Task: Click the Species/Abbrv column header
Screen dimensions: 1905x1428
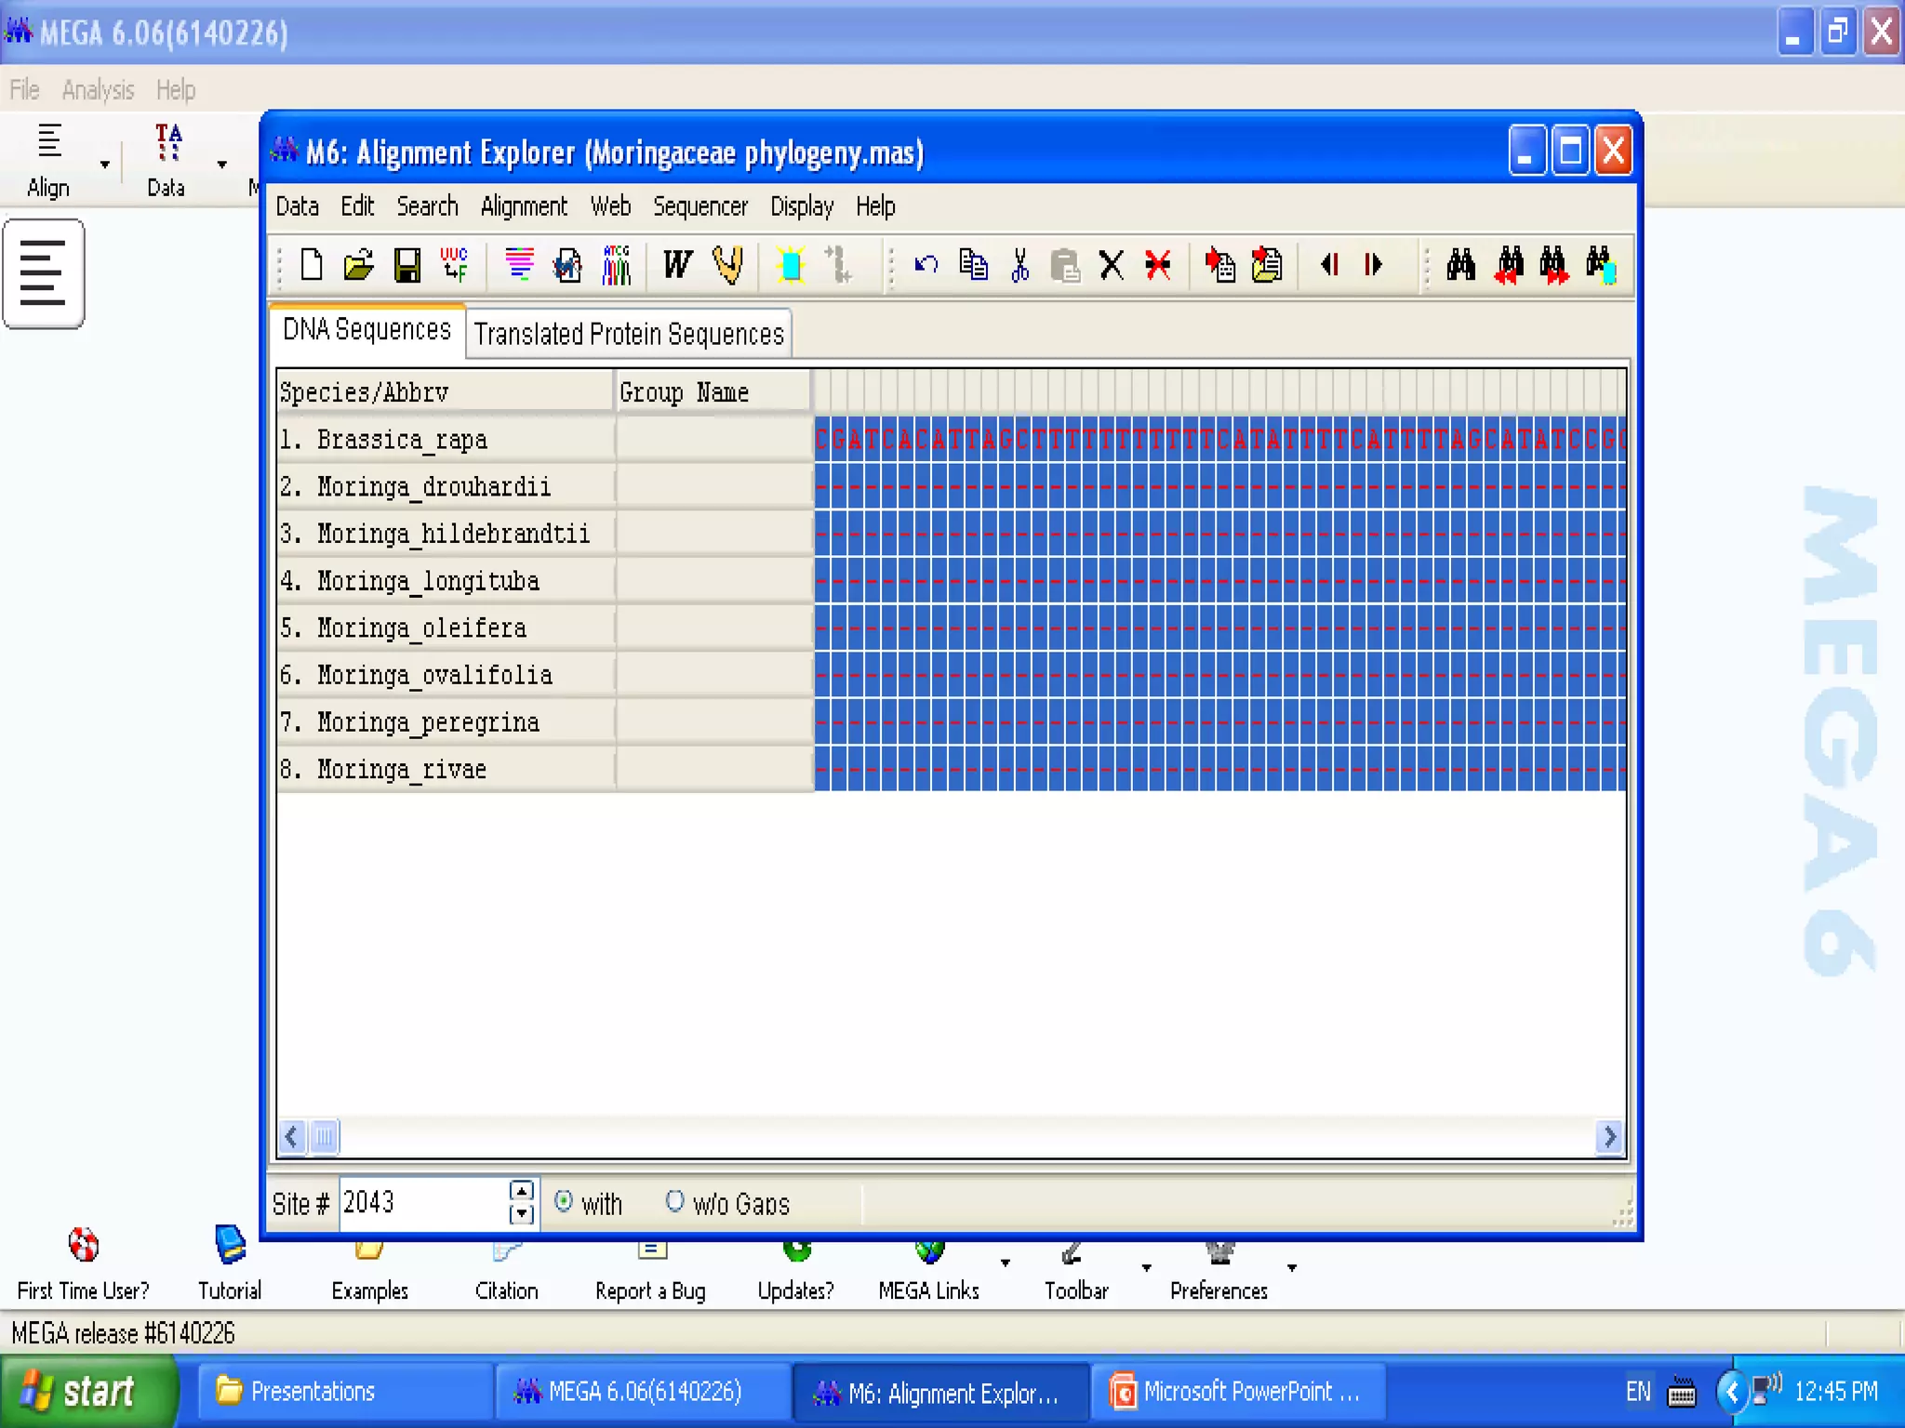Action: pos(446,392)
